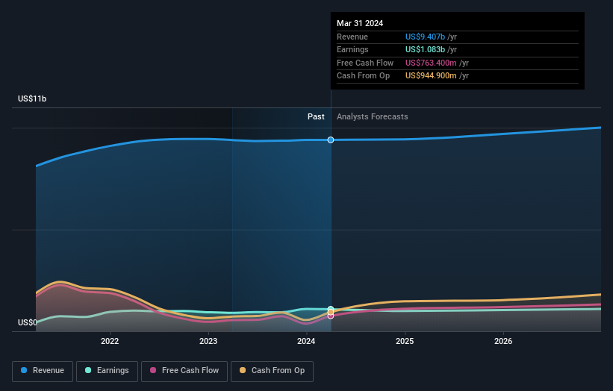Click the Analysts Forecasts label
The image size is (613, 391).
372,116
